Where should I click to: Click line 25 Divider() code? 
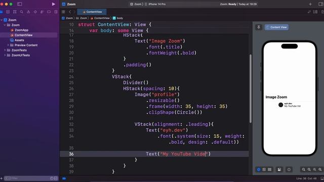[x=136, y=82]
